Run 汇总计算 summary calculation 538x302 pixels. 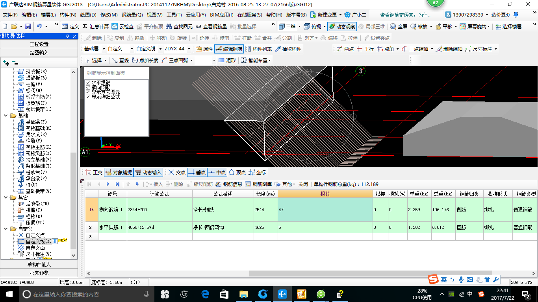(95, 26)
